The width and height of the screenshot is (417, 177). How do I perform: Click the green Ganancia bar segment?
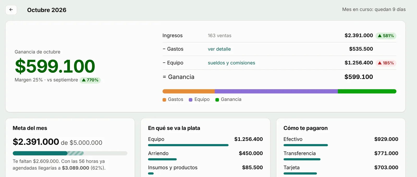367,91
